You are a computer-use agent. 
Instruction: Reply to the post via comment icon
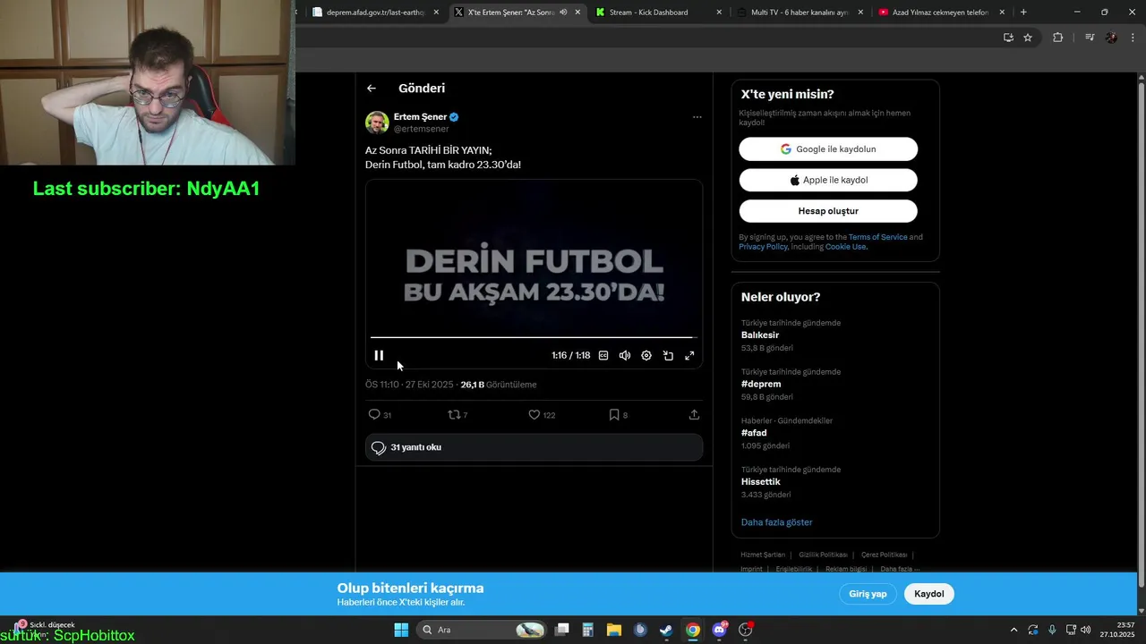coord(374,414)
